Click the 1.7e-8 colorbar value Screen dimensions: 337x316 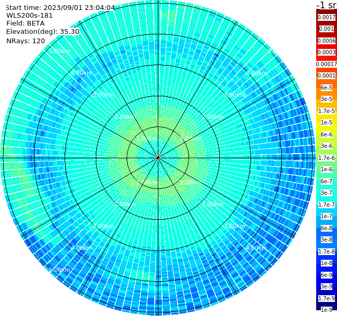[327, 251]
